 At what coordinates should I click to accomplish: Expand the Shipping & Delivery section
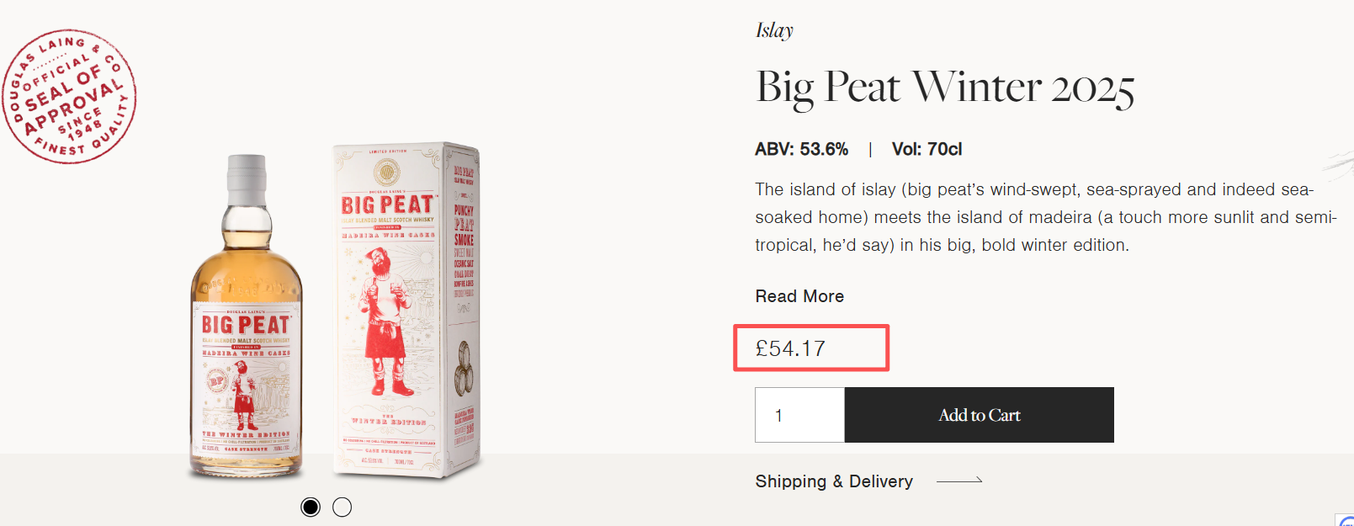tap(834, 481)
